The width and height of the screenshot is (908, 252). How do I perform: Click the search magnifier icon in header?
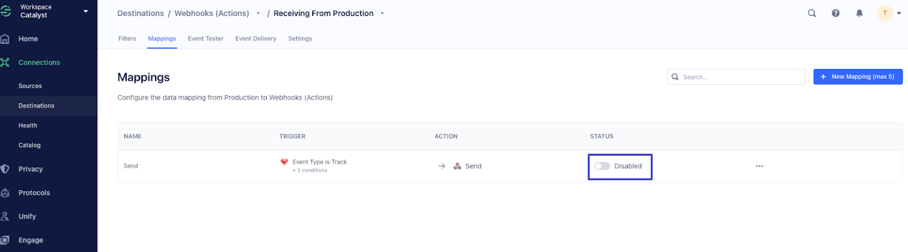pos(812,13)
